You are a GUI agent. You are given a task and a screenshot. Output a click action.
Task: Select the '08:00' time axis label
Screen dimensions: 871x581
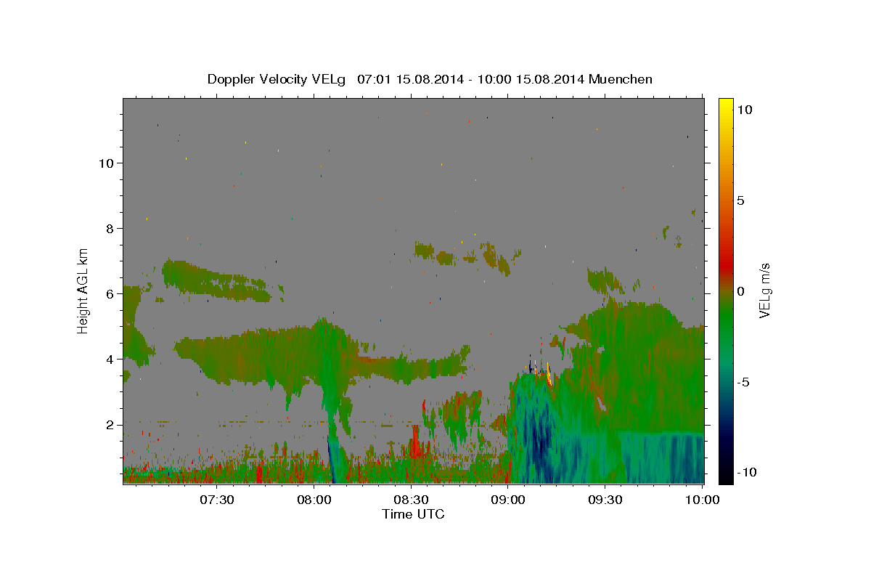(x=314, y=500)
